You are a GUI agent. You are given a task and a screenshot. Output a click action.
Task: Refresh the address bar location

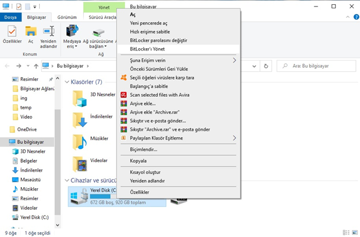pyautogui.click(x=266, y=67)
